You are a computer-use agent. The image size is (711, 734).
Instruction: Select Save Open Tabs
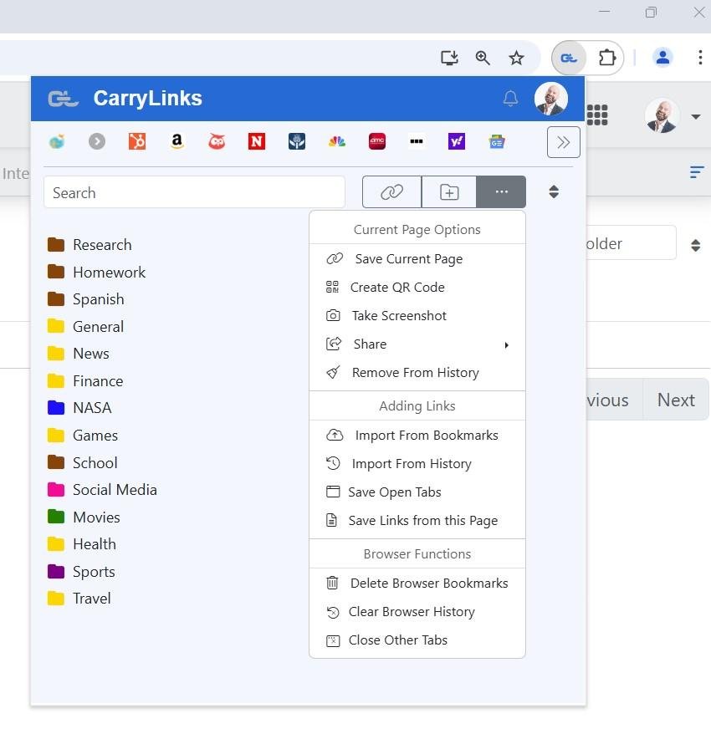pos(417,492)
